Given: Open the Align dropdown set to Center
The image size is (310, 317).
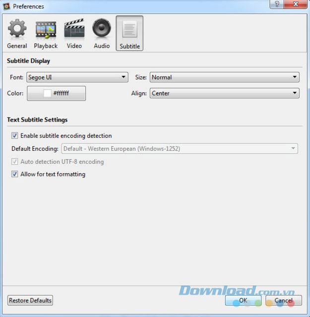Looking at the screenshot, I should point(224,93).
